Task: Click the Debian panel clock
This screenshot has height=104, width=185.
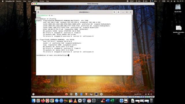Action: pos(138,94)
